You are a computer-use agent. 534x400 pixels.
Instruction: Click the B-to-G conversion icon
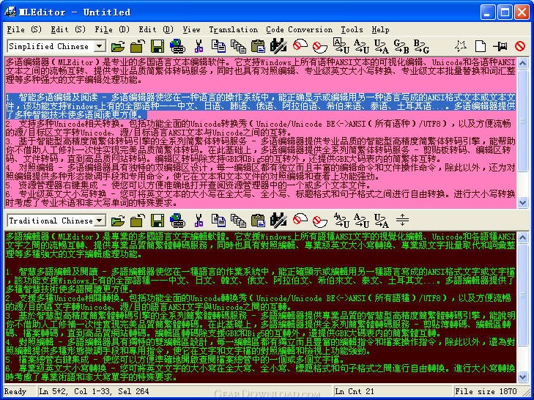click(x=421, y=46)
